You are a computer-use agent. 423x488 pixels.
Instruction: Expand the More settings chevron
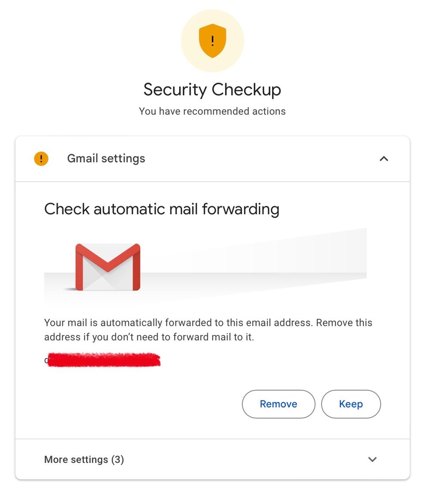[372, 459]
